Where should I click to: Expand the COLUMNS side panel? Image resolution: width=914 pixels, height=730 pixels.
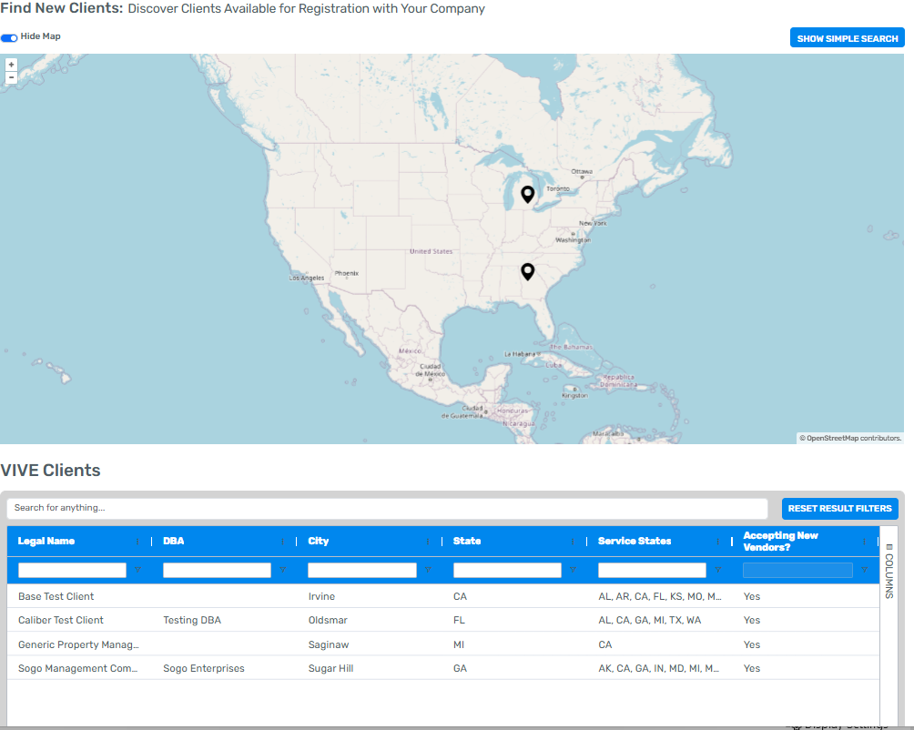(889, 571)
